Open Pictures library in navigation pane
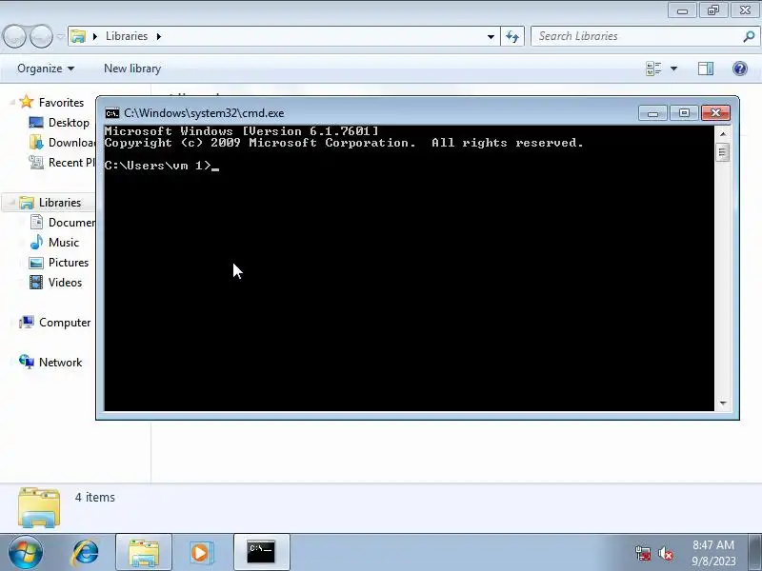 click(69, 263)
